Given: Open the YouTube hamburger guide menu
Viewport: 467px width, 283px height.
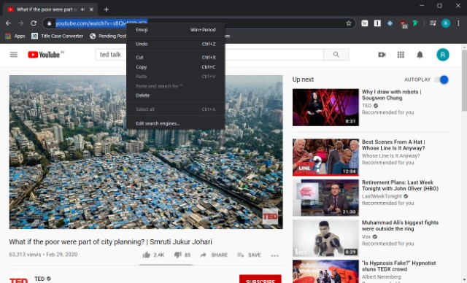Looking at the screenshot, I should (x=14, y=55).
